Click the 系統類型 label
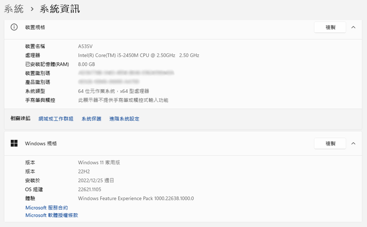 click(x=35, y=91)
